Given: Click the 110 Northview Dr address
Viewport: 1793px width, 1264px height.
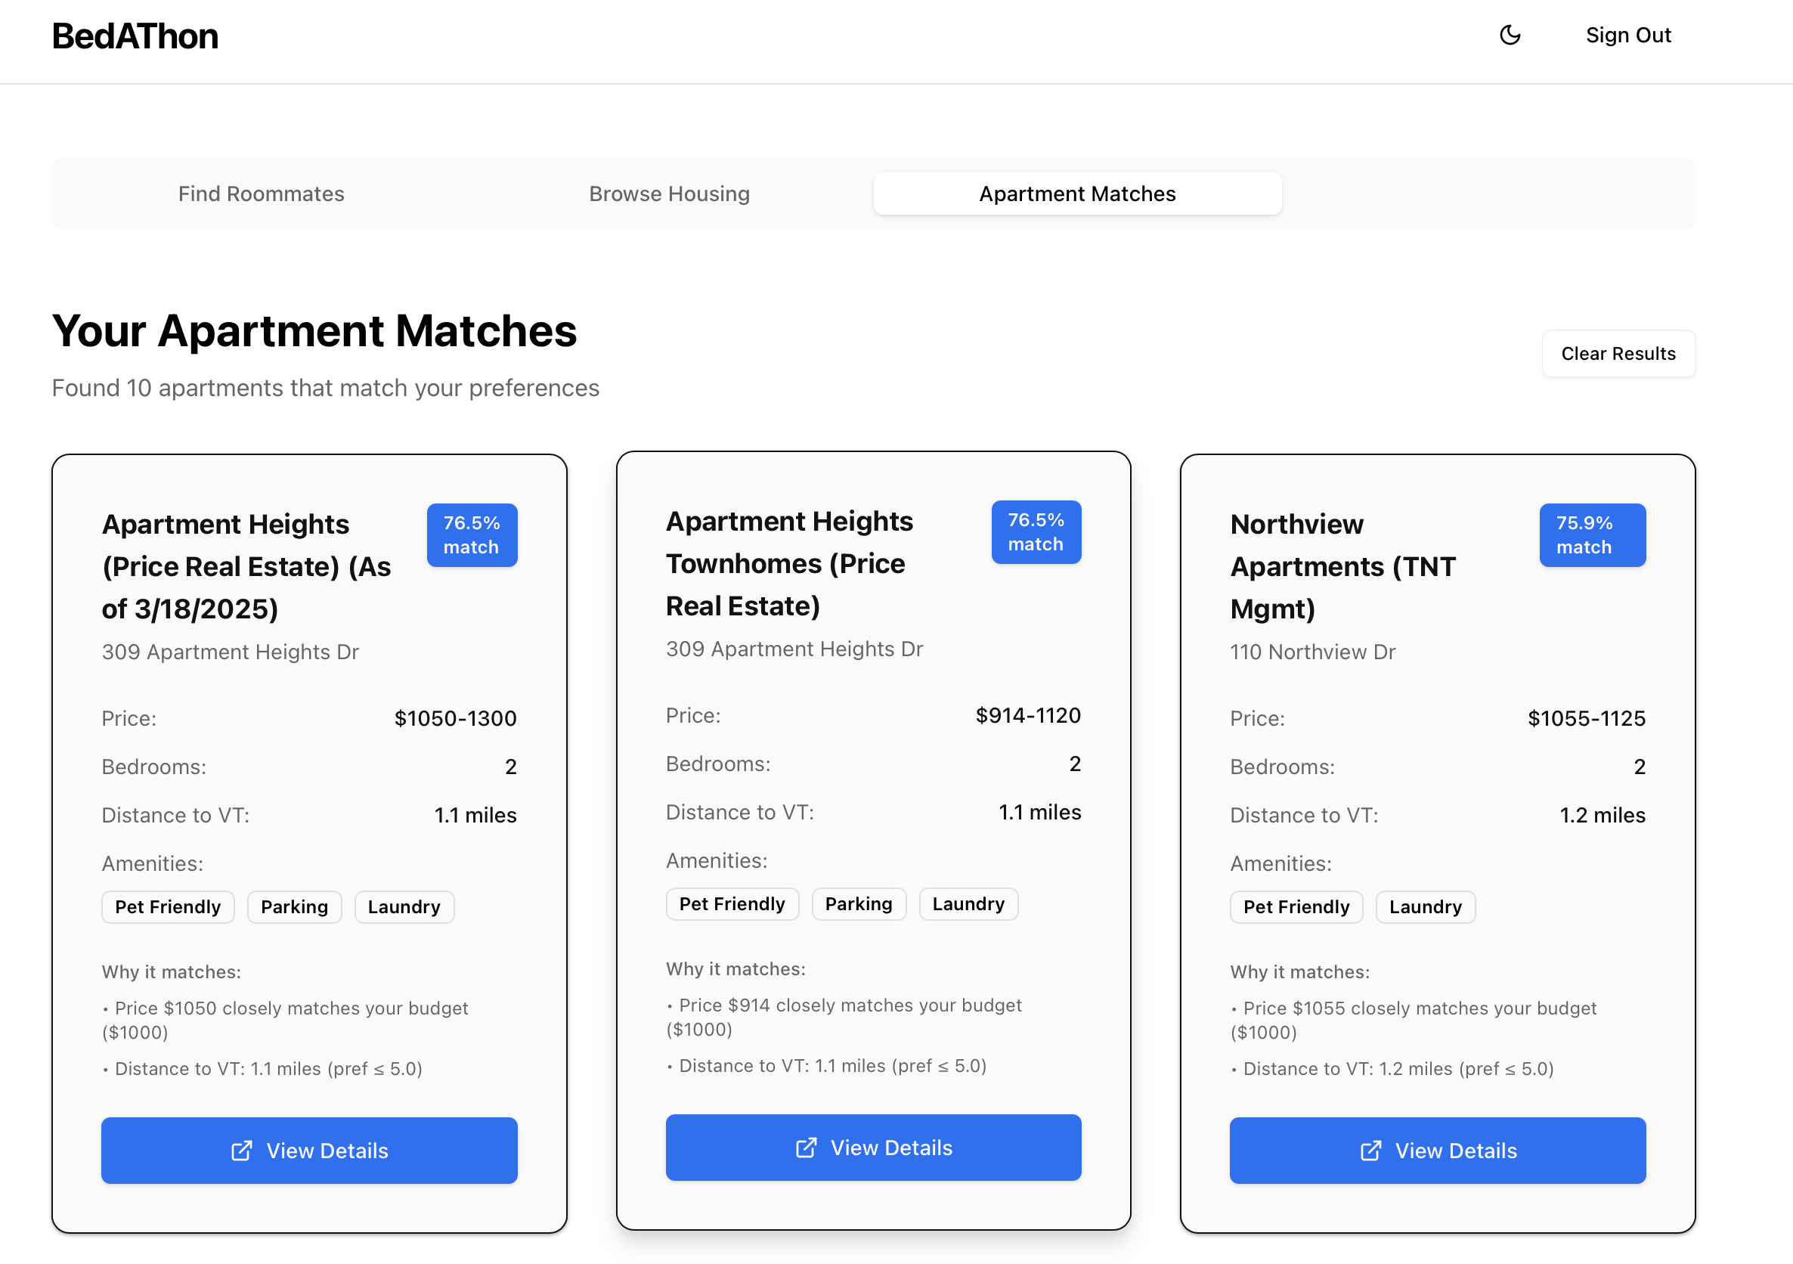Looking at the screenshot, I should (1312, 652).
